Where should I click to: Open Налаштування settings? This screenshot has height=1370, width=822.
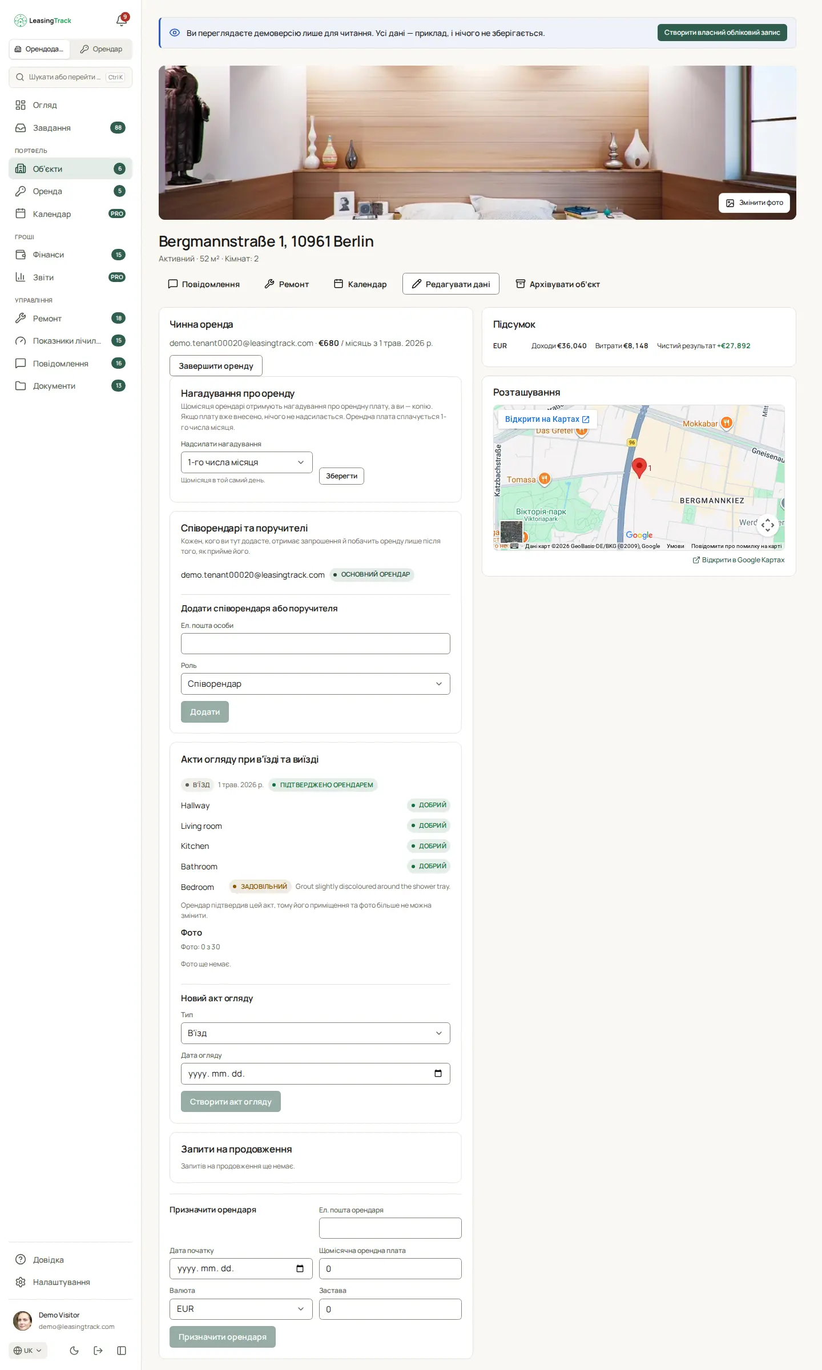71,1282
